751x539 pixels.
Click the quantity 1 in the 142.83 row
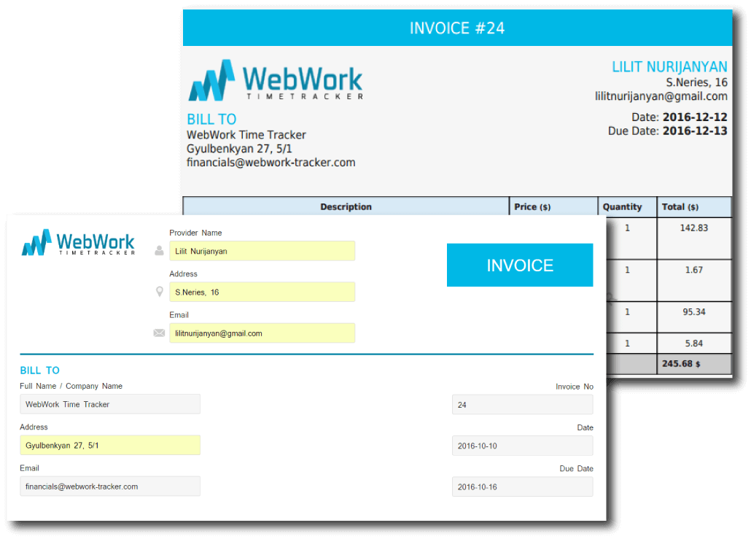tap(628, 228)
